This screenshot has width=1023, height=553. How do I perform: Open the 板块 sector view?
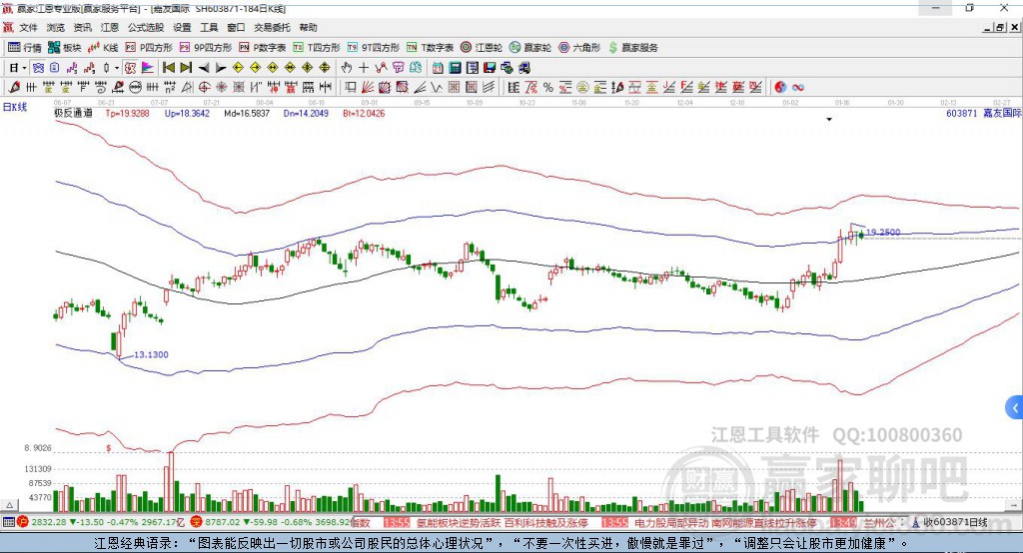click(x=65, y=48)
